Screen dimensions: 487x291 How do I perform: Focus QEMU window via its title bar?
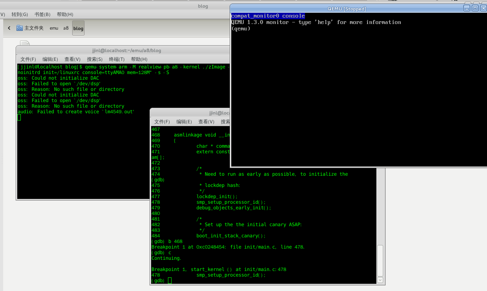point(347,8)
